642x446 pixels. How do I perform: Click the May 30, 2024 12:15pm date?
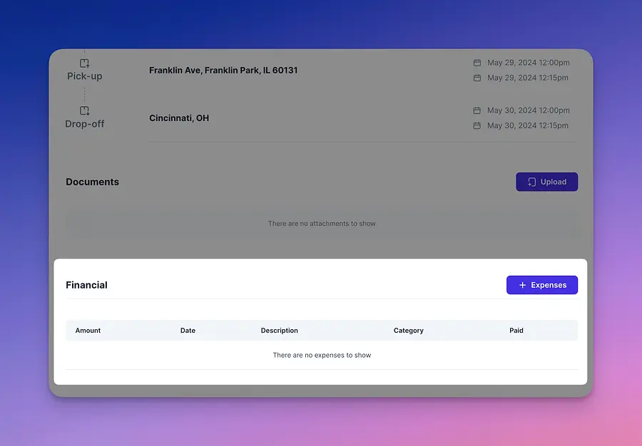527,125
